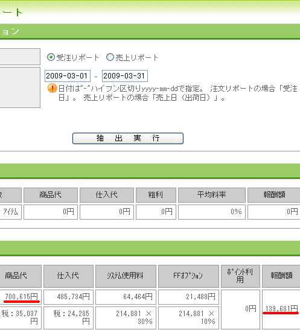Click the 0% average rate cell

[x=212, y=212]
